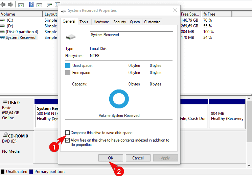Click the Forward arrow toolbar icon

[10, 4]
